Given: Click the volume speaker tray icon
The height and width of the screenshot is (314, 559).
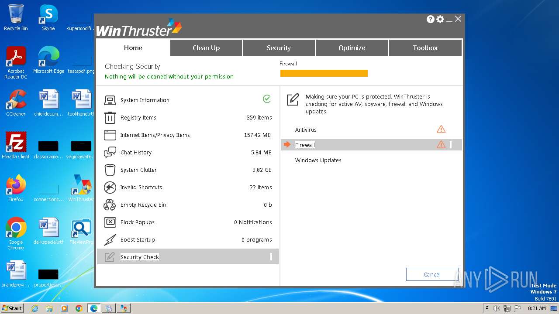Looking at the screenshot, I should click(x=496, y=308).
